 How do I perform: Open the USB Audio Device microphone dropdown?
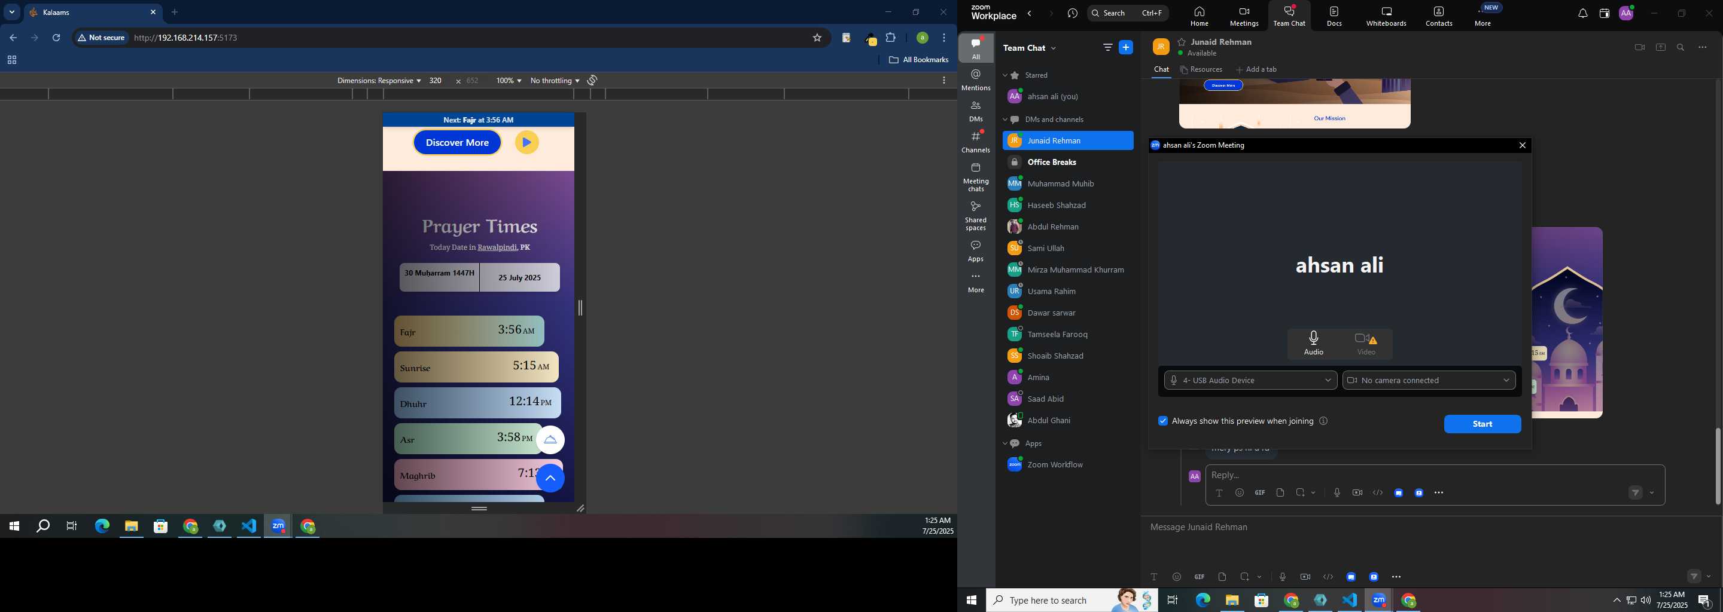pos(1250,380)
